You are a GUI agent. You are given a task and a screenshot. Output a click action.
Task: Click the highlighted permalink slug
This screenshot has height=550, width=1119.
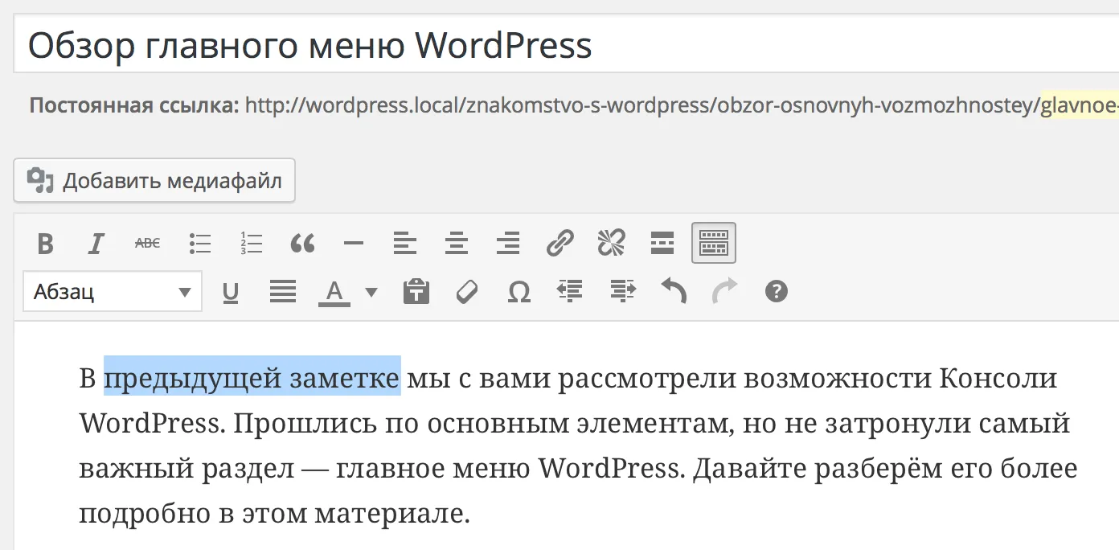[1080, 105]
